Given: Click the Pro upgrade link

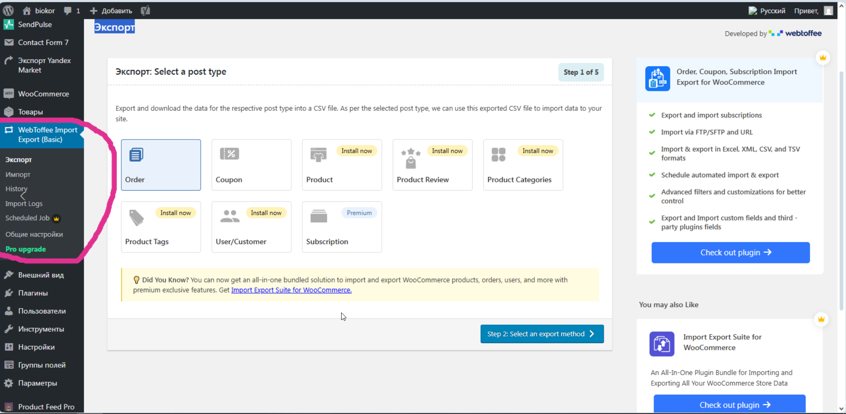Looking at the screenshot, I should pyautogui.click(x=26, y=249).
